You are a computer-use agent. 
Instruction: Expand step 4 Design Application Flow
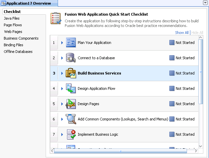[x=62, y=88]
